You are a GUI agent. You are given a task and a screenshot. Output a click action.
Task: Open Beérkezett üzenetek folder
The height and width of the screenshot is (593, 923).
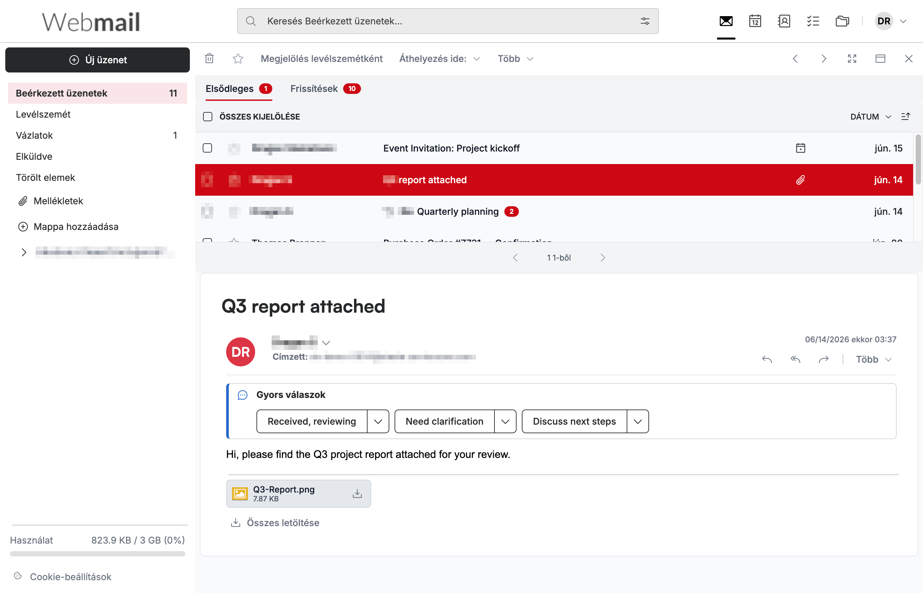coord(98,93)
